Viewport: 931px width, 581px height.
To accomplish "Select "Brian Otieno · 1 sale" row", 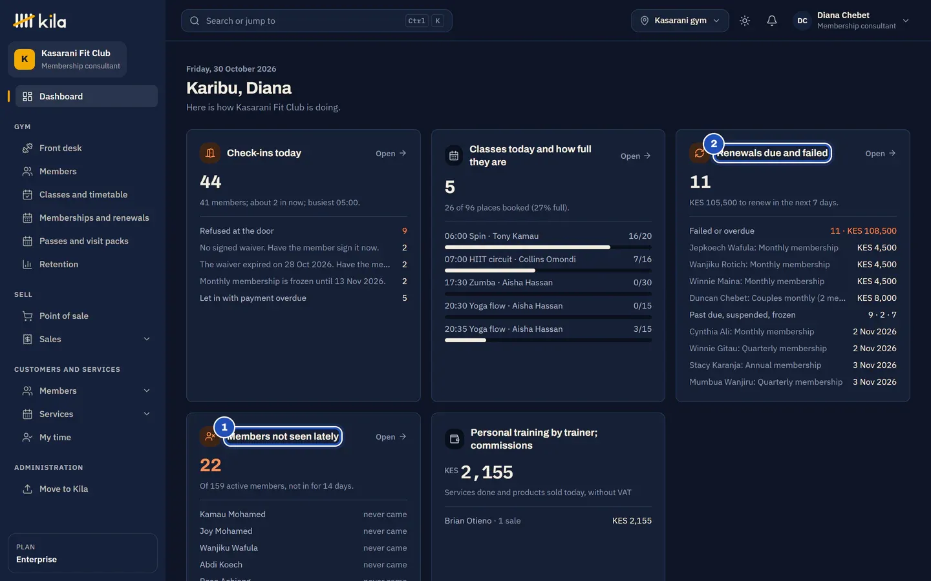I will pos(548,521).
